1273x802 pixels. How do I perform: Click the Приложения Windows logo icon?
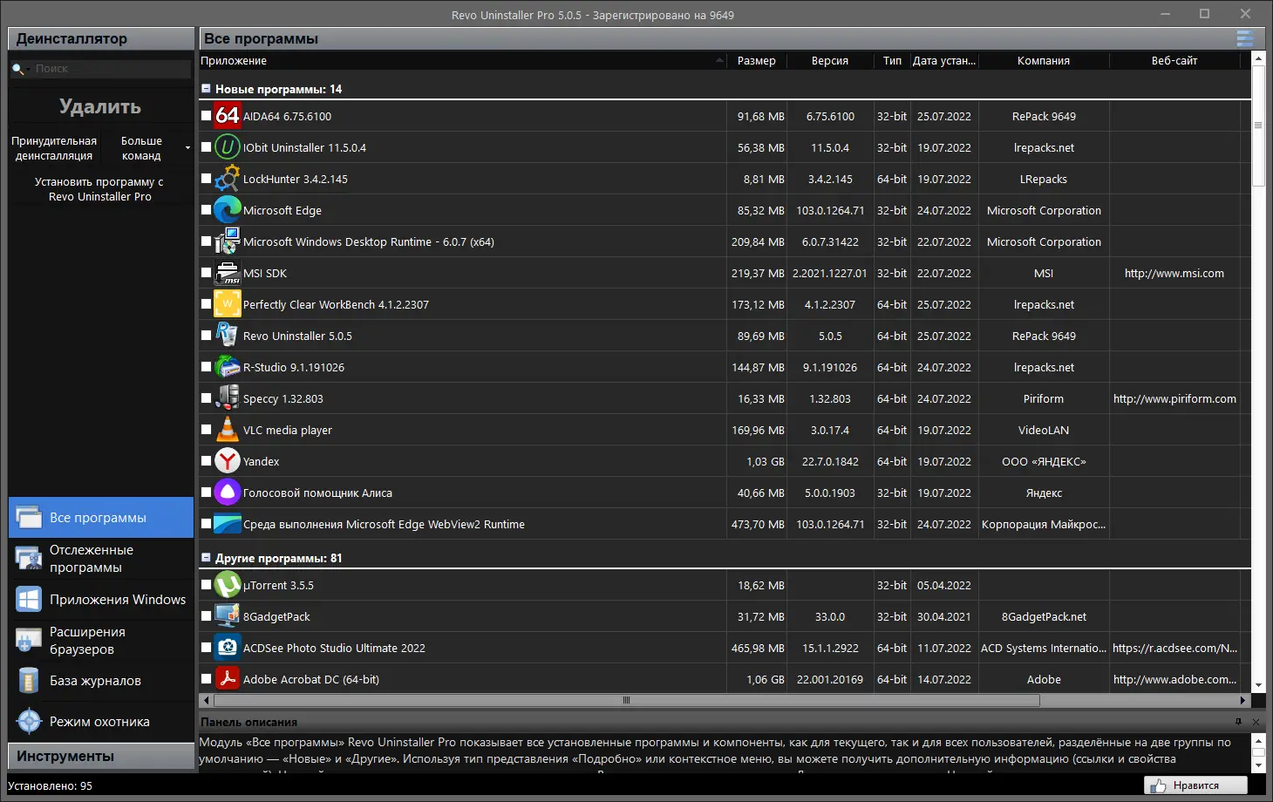(29, 600)
